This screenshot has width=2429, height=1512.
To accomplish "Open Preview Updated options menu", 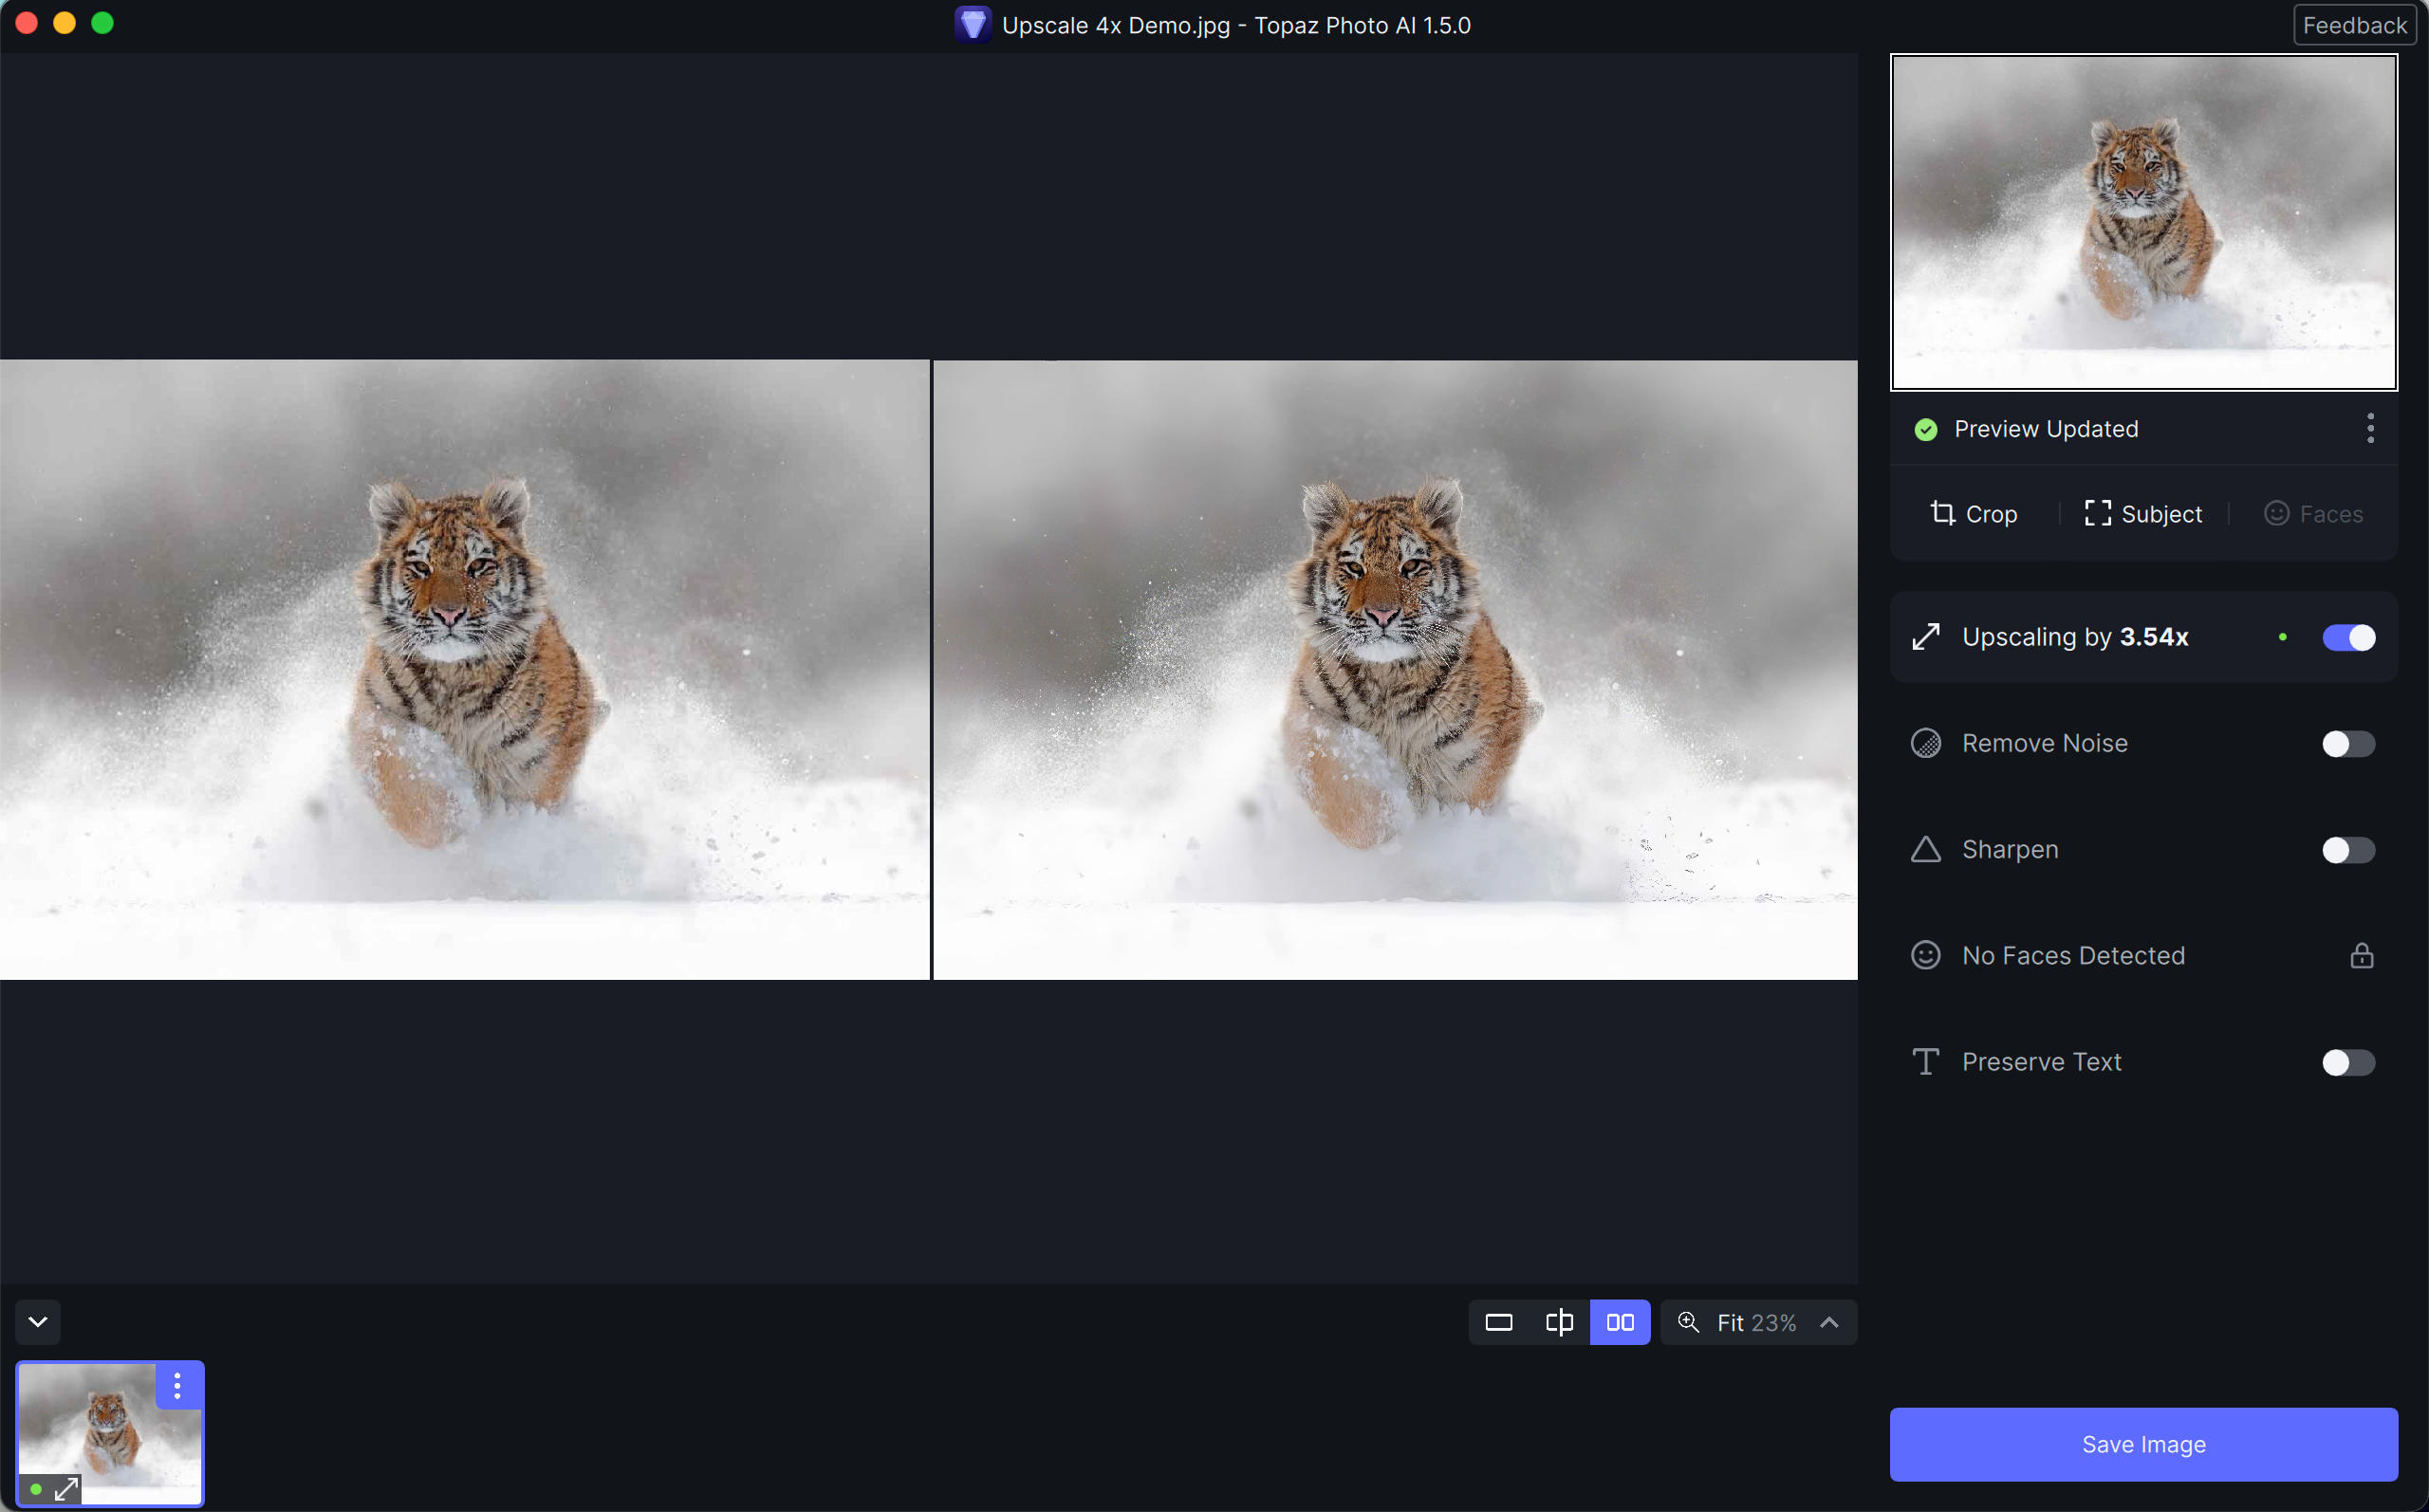I will [2369, 428].
